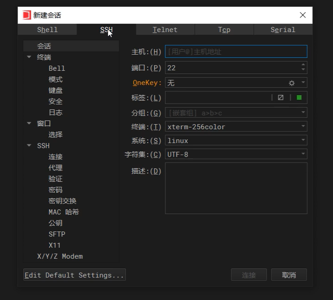Screen dimensions: 333x300
Task: Select the SSH tree item in the sidebar
Action: 43,145
